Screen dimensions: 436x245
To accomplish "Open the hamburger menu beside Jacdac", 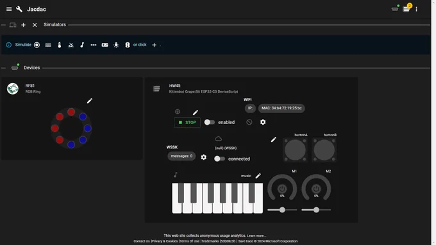I will (9, 9).
